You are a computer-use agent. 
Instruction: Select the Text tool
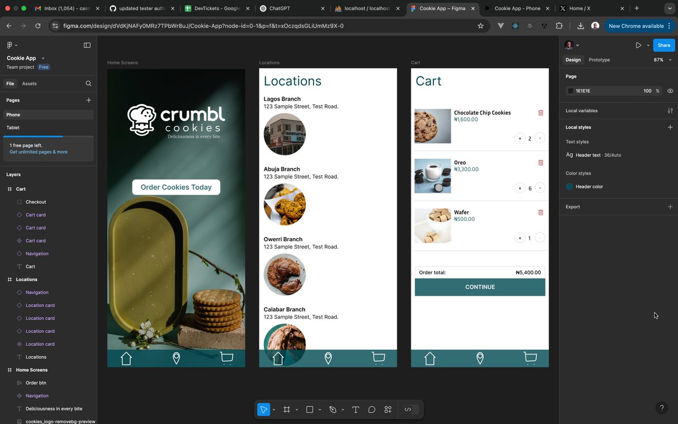pos(355,409)
